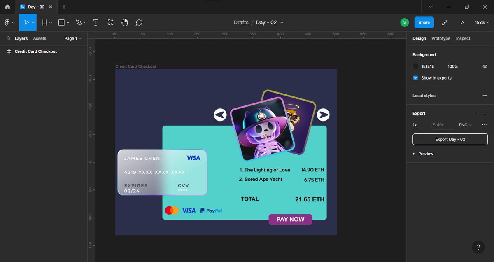The width and height of the screenshot is (494, 262).
Task: Select the Move tool
Action: coord(26,22)
